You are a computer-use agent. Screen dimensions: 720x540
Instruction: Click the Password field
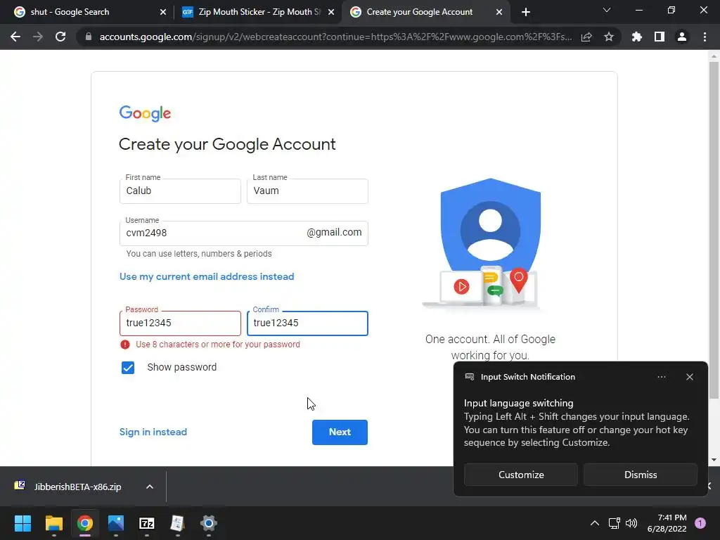pyautogui.click(x=180, y=323)
